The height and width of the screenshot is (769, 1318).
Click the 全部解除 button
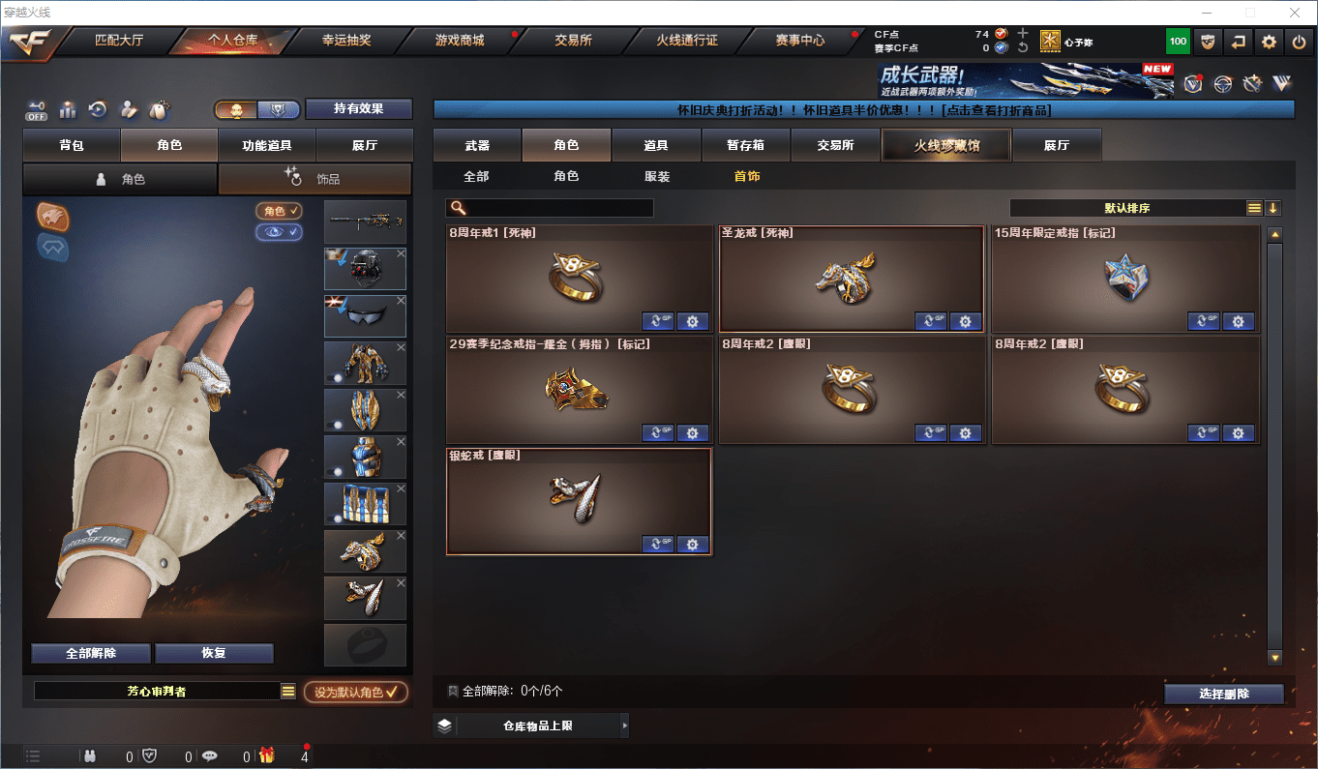pos(91,653)
